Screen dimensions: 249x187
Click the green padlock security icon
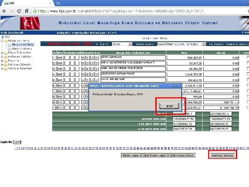[35, 11]
